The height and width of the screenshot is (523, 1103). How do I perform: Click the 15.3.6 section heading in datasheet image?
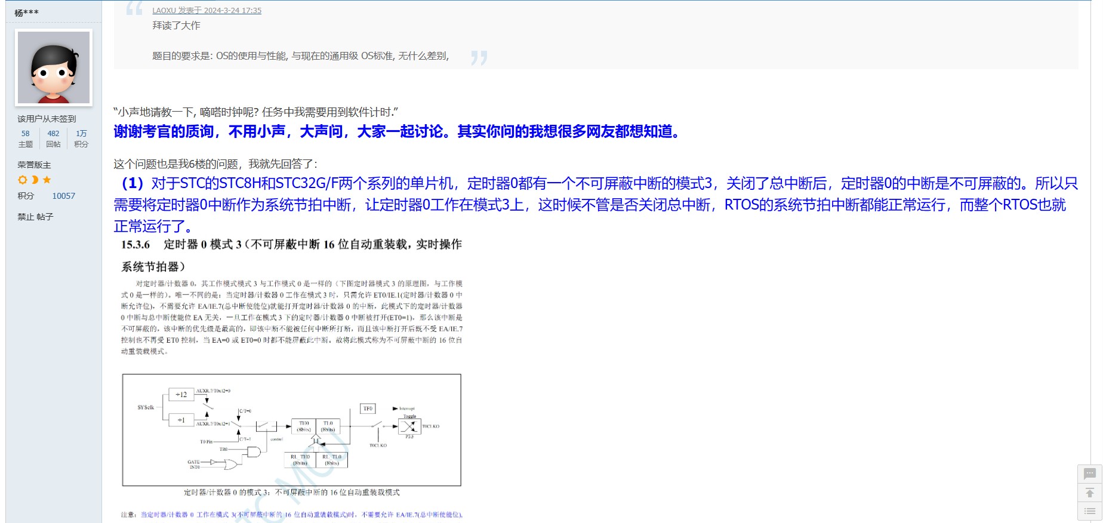(291, 255)
